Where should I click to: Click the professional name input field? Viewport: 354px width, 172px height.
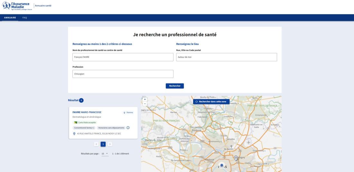(x=123, y=57)
